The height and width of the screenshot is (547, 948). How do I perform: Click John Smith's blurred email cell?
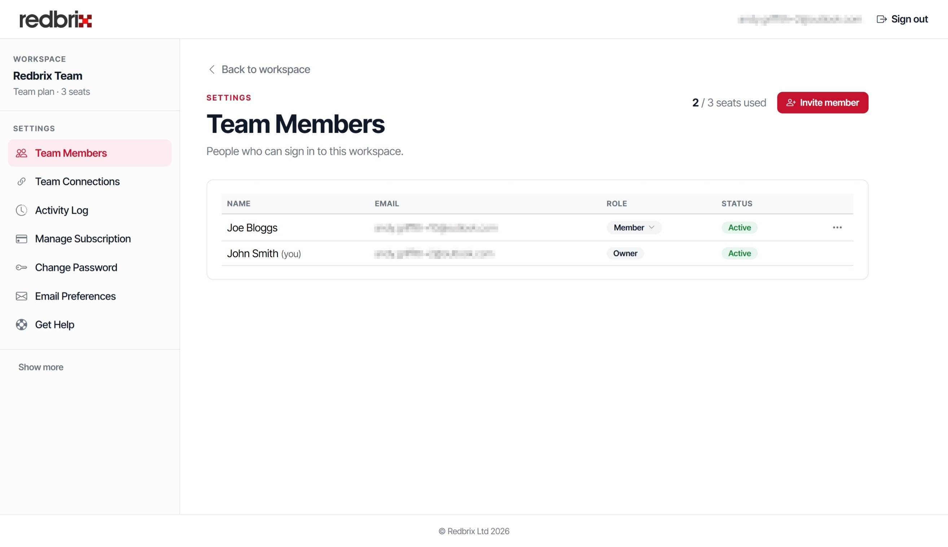pyautogui.click(x=434, y=254)
